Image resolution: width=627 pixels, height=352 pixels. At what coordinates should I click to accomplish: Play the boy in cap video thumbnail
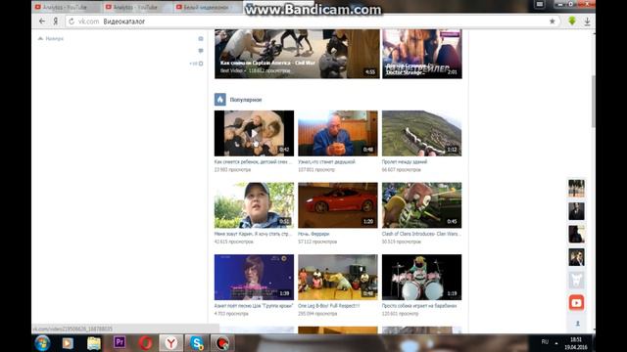254,205
